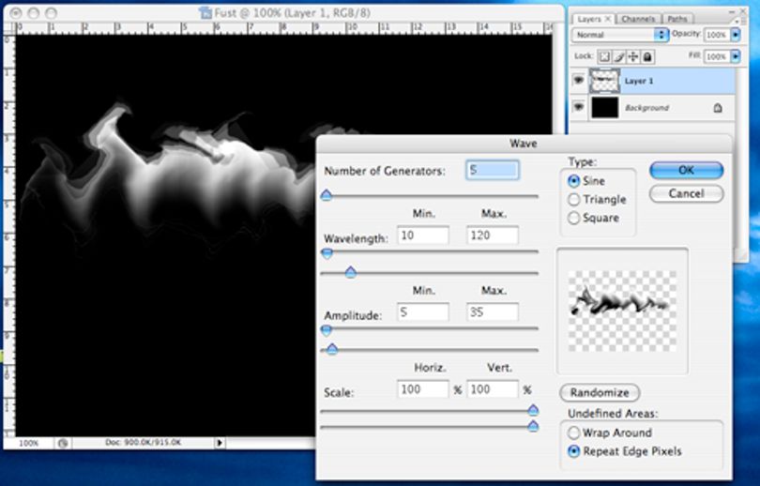The height and width of the screenshot is (486, 760).
Task: Select the Triangle wave type
Action: [x=573, y=199]
